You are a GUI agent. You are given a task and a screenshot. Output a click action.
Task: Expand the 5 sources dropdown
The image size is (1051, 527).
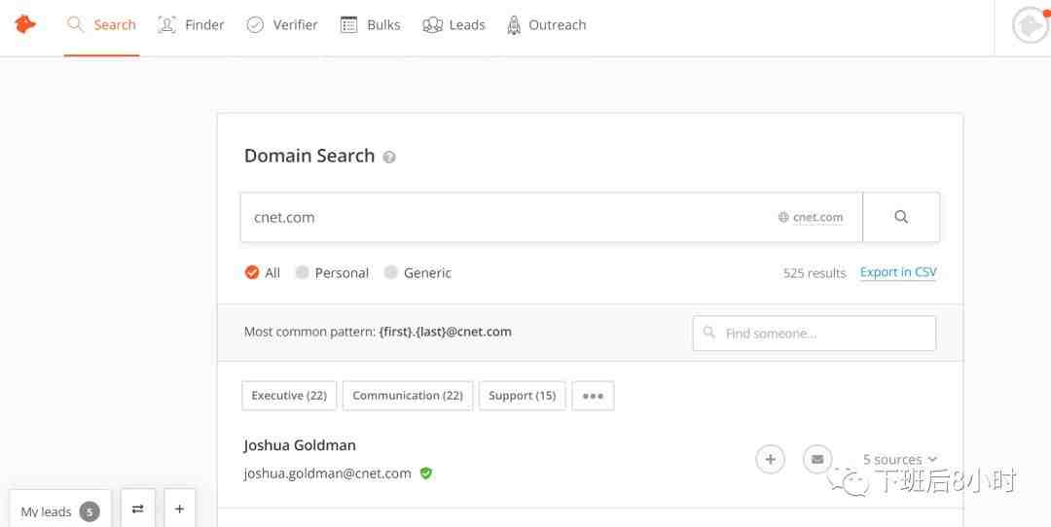[x=899, y=459]
